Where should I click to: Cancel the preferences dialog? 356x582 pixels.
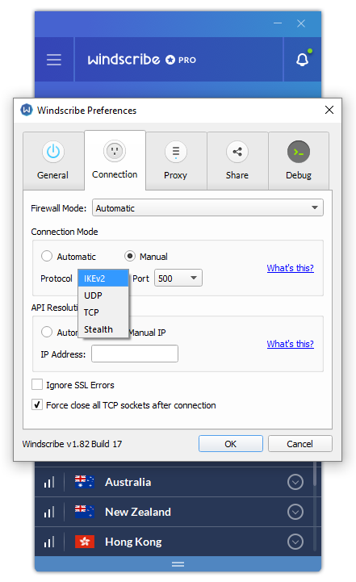tap(299, 443)
